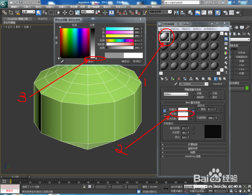The height and width of the screenshot is (195, 252).
Task: Toggle the selection lock padlock icon
Action: pos(84,187)
